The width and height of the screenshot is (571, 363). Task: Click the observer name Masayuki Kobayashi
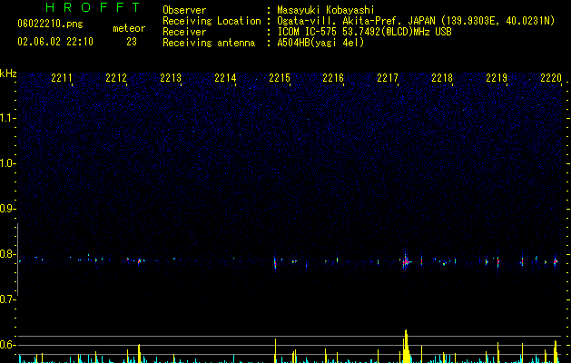pos(326,10)
